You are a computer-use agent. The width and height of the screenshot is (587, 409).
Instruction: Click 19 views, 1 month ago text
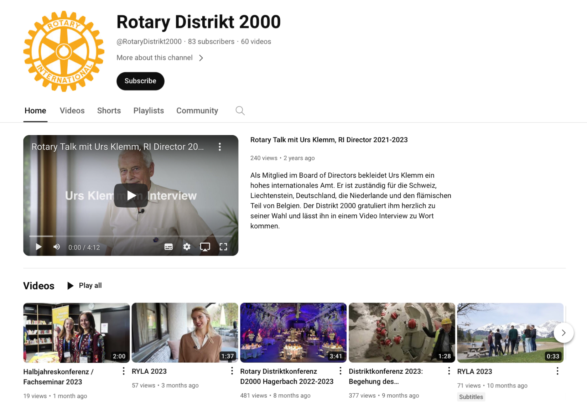(x=55, y=396)
